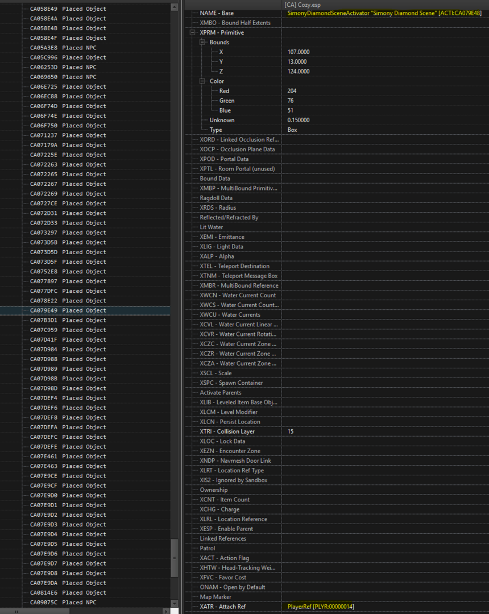
Task: Collapse the Color subtree
Action: coord(202,81)
